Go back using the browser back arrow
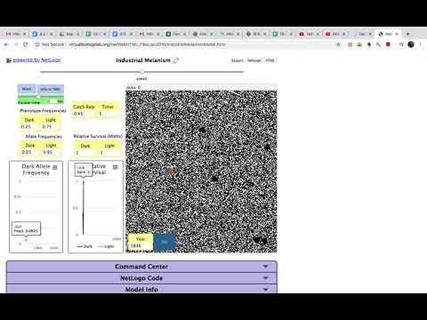The height and width of the screenshot is (320, 427). tap(7, 44)
